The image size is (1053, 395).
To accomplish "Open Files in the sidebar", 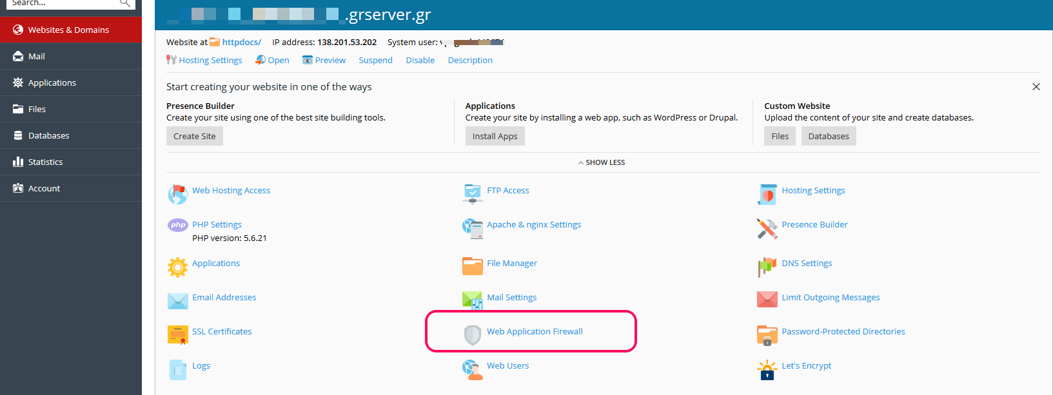I will (x=71, y=109).
